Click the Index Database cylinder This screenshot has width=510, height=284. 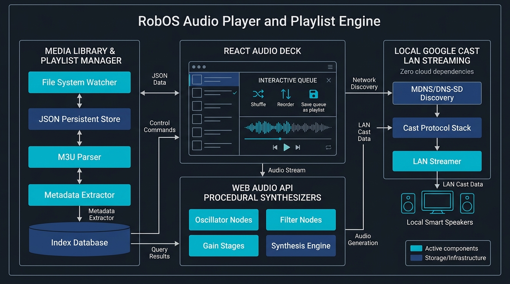[x=80, y=239]
